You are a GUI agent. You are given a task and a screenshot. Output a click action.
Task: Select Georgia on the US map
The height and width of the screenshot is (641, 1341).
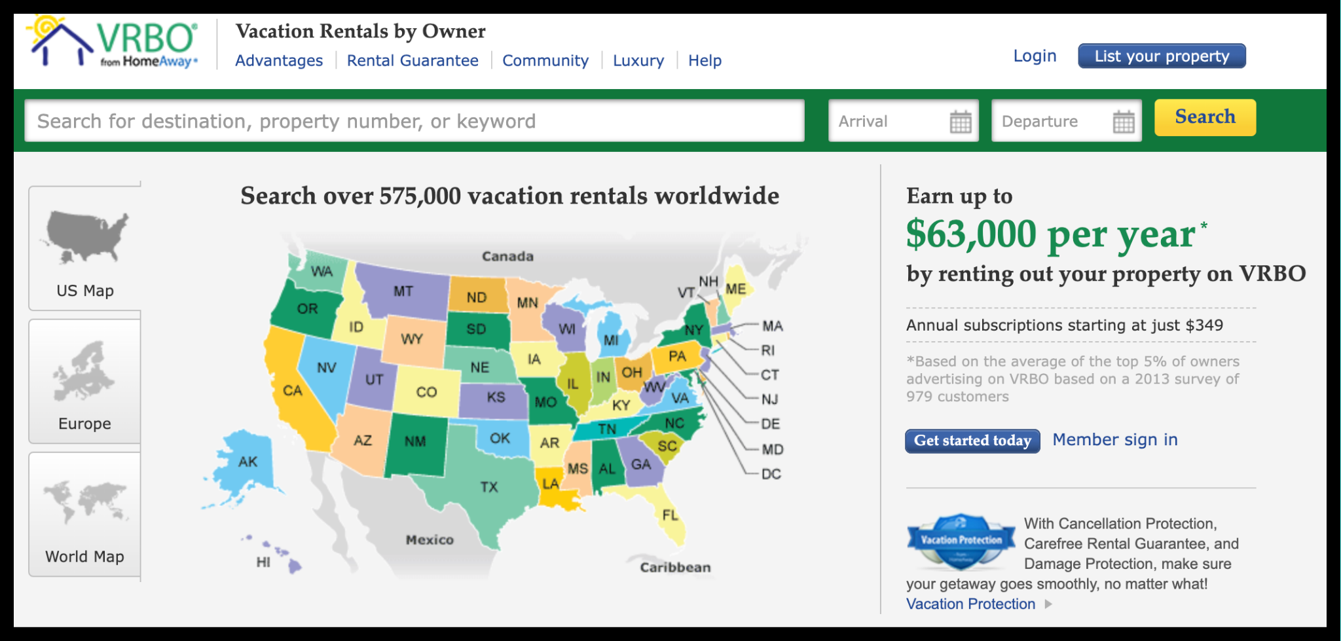click(641, 464)
